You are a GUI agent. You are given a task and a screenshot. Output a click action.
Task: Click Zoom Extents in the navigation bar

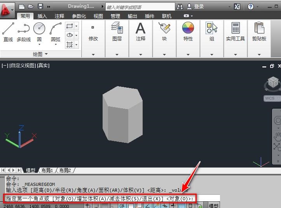277,146
